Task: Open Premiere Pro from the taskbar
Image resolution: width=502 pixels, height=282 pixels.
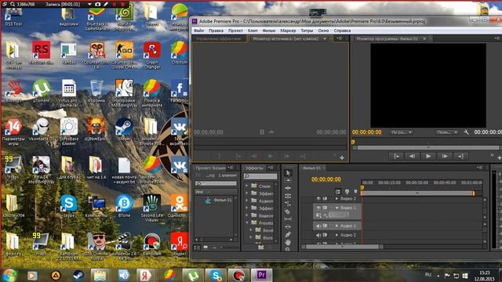Action: (261, 275)
